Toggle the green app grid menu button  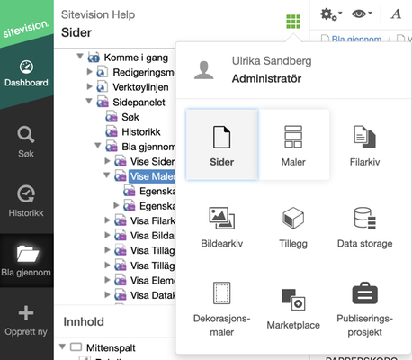tap(293, 22)
